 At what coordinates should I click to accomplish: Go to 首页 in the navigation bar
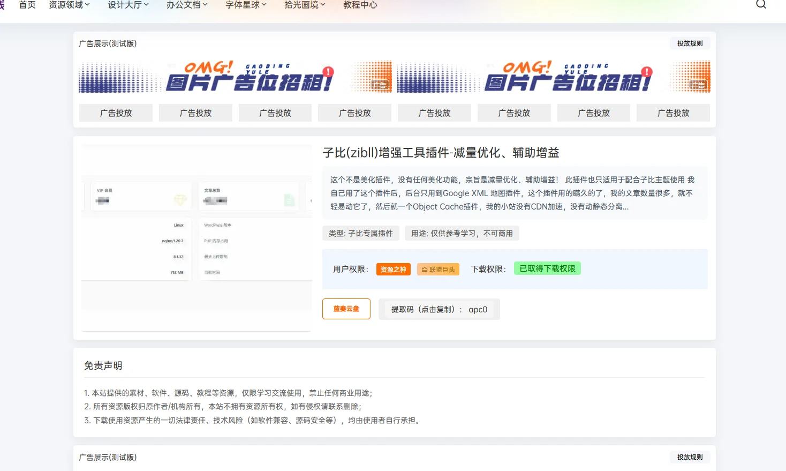[27, 5]
